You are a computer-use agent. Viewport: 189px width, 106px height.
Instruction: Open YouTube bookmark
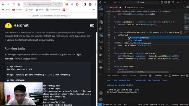pyautogui.click(x=17, y=10)
